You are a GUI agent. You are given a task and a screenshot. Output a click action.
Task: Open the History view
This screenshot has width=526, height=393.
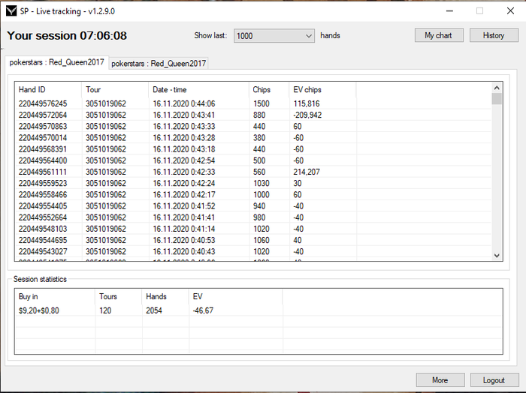[x=494, y=35]
